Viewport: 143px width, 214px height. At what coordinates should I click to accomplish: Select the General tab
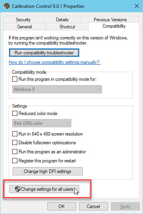(x=24, y=27)
